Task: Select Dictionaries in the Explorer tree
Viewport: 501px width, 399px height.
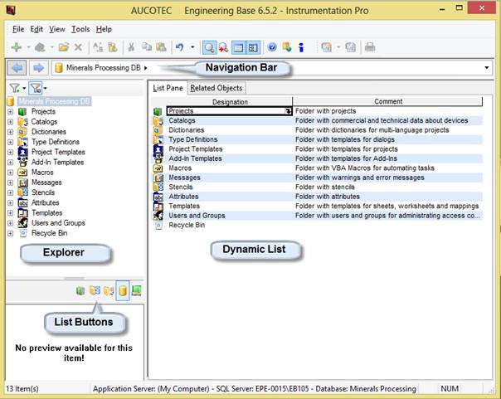Action: (49, 132)
